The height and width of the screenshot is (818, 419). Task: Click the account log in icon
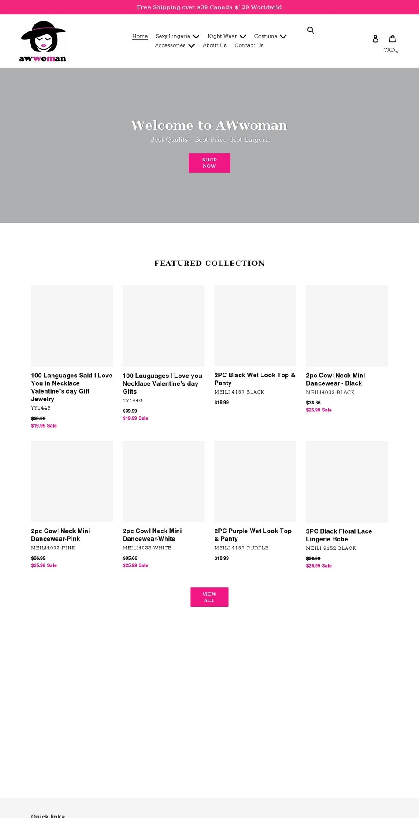pyautogui.click(x=376, y=39)
